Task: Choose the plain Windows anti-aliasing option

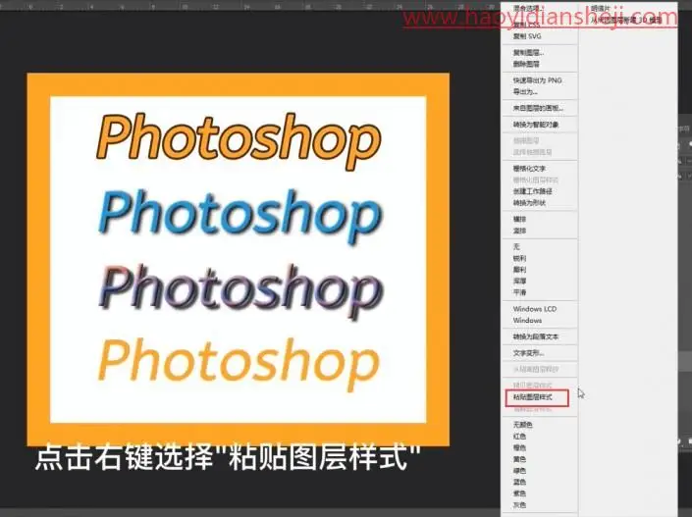Action: tap(527, 320)
